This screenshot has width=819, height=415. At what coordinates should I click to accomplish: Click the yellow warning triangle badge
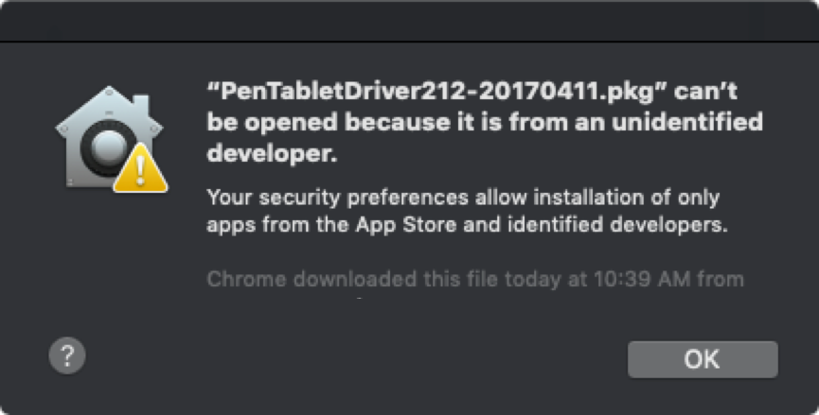(140, 169)
